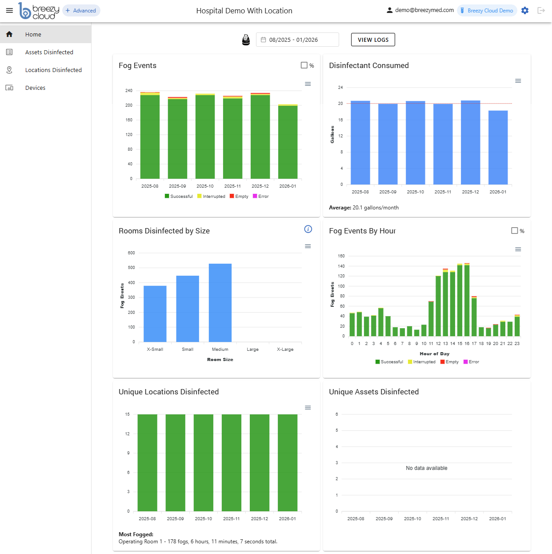Viewport: 552px width, 554px height.
Task: Open settings gear icon
Action: tap(525, 11)
